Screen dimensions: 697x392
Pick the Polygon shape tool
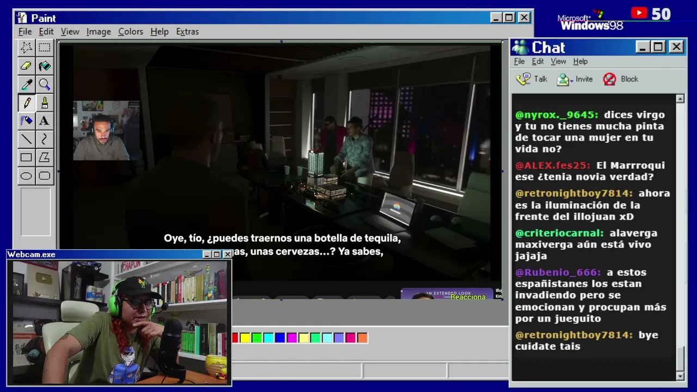coord(45,158)
